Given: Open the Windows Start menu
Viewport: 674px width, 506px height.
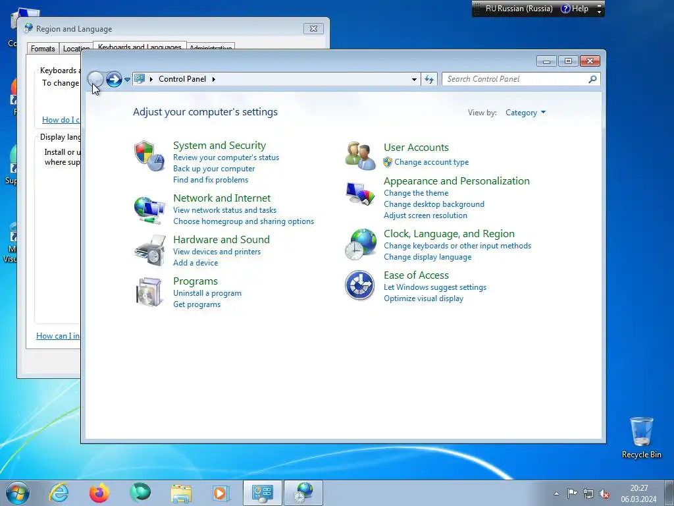Looking at the screenshot, I should tap(18, 493).
